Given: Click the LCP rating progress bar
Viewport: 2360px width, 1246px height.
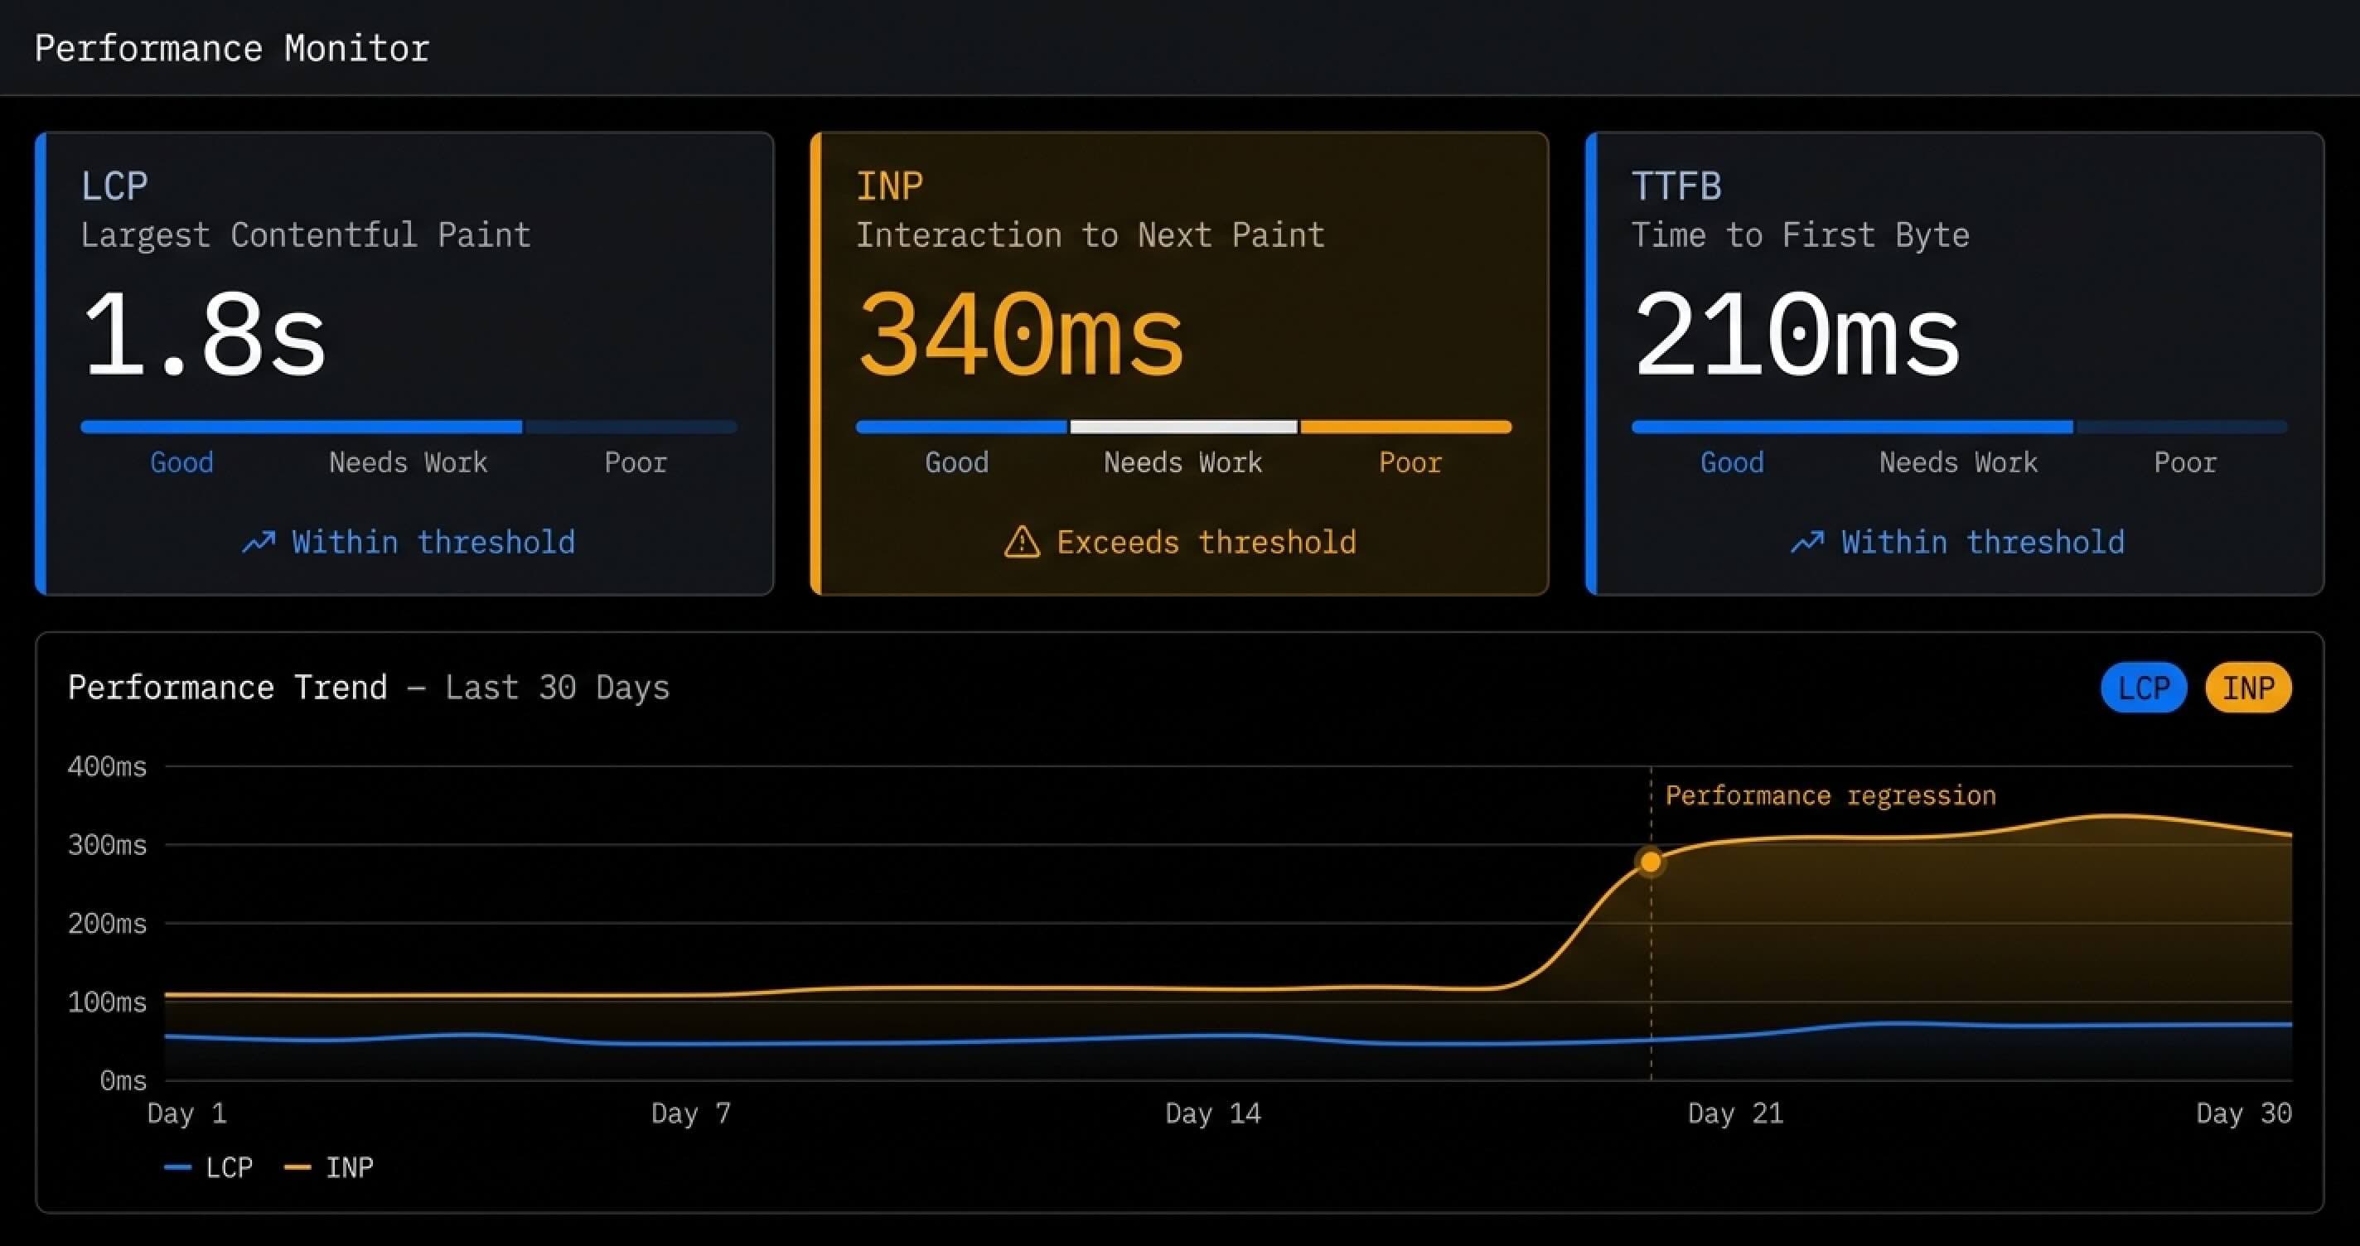Looking at the screenshot, I should tap(409, 427).
